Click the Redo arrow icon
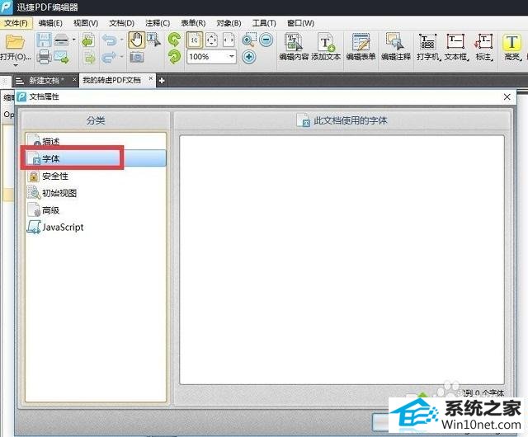 pyautogui.click(x=110, y=57)
